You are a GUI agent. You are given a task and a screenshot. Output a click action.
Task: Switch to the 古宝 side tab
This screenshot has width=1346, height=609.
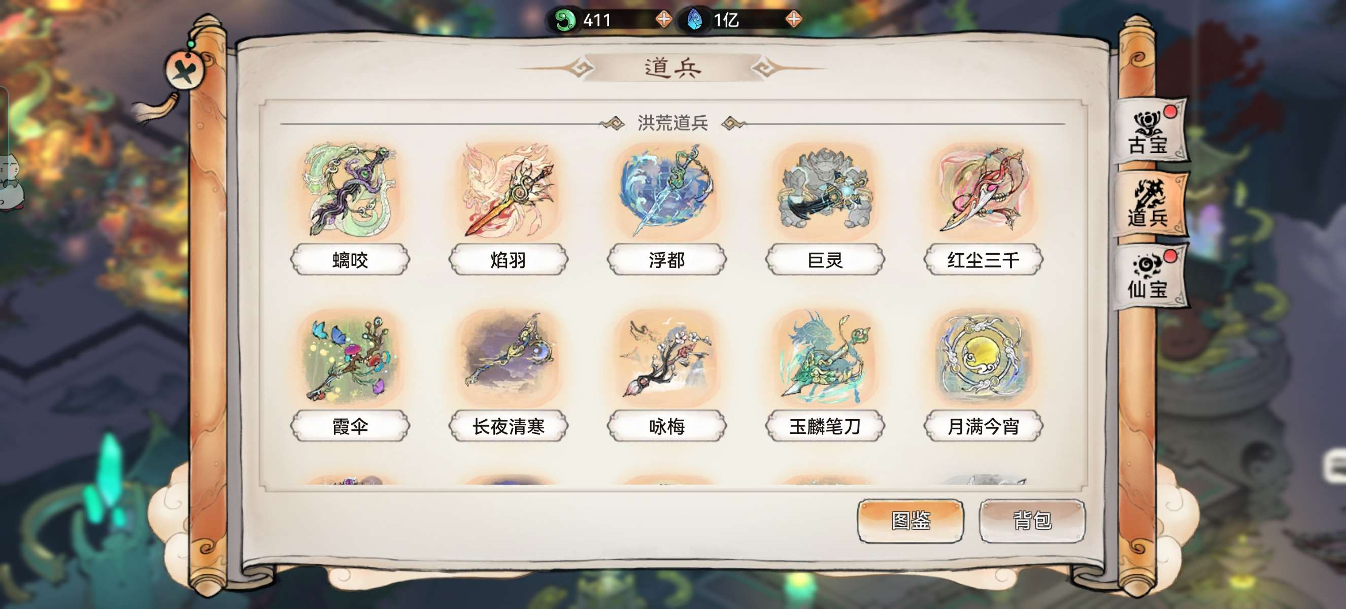click(x=1150, y=130)
